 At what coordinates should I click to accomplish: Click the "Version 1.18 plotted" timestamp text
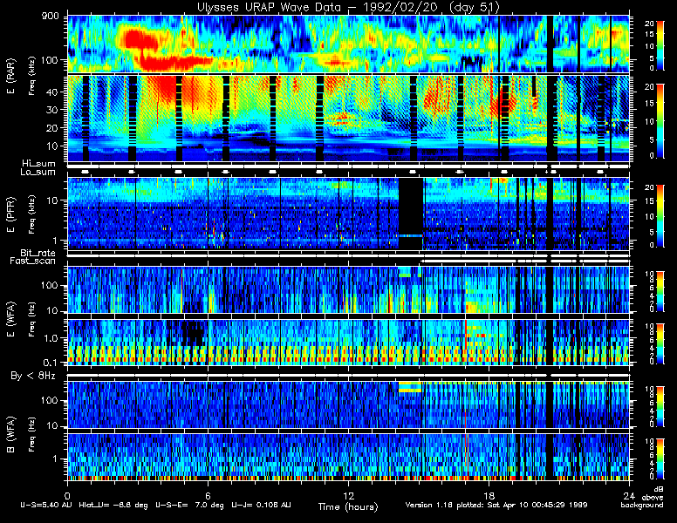tap(445, 505)
